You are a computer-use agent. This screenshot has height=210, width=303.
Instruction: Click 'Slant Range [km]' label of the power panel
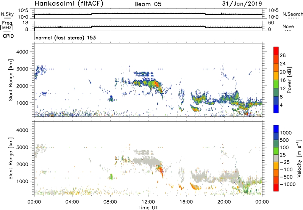click(x=11, y=80)
